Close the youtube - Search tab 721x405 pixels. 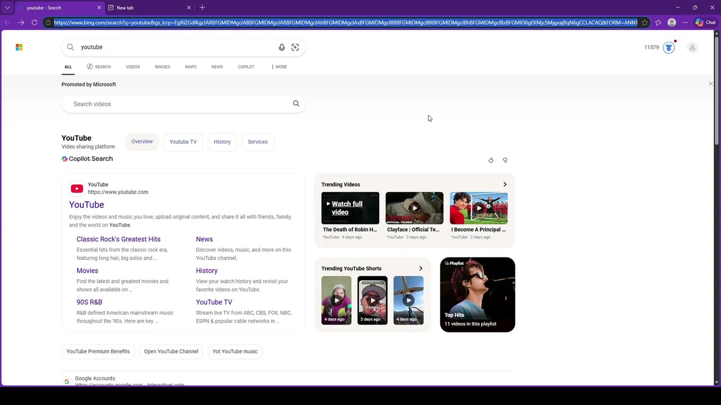99,7
